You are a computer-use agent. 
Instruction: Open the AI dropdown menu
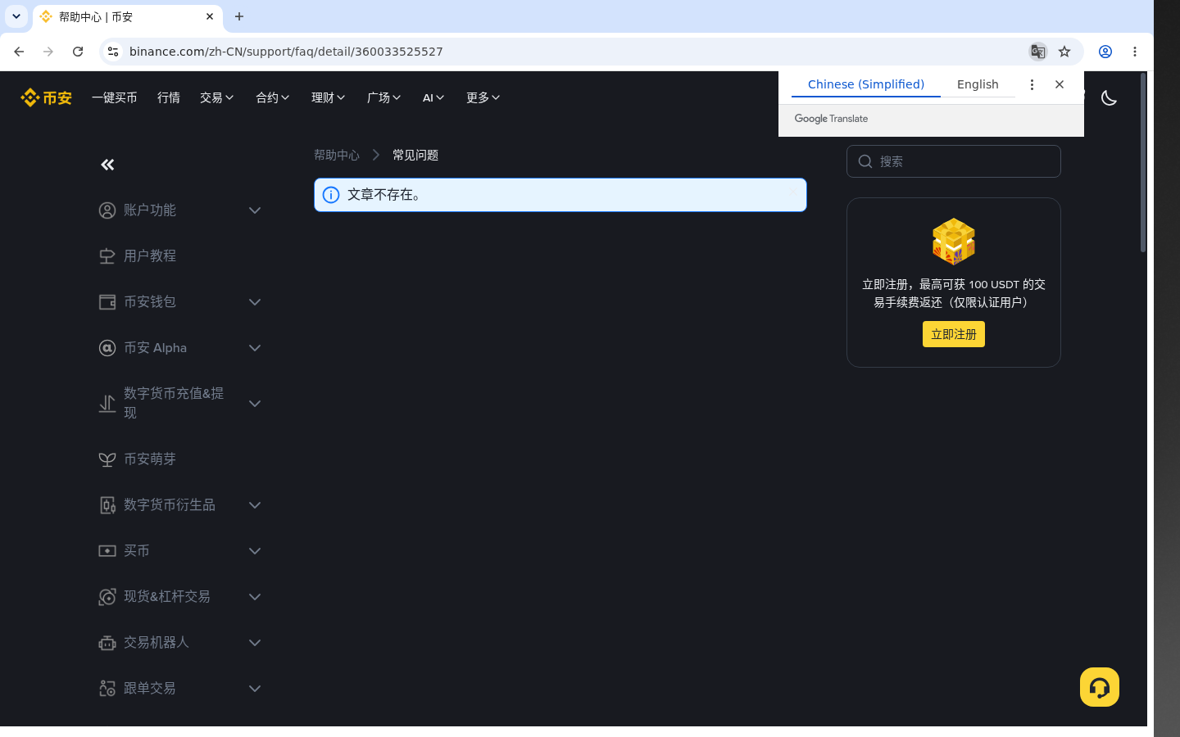tap(434, 97)
